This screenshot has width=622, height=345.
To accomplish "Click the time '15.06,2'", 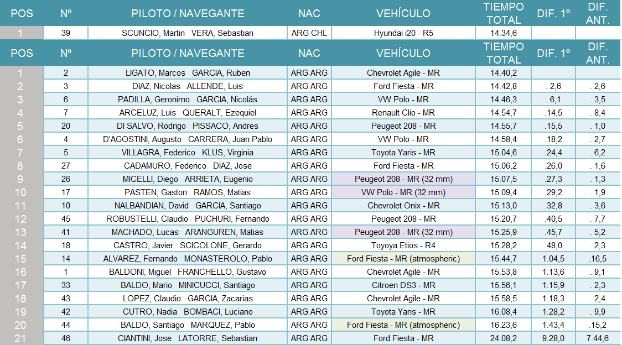I will click(x=504, y=166).
